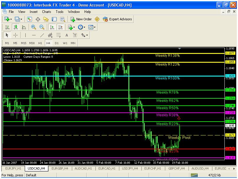The height and width of the screenshot is (179, 238).
Task: Click the yellow 1.1877 price label
Action: [x=230, y=53]
